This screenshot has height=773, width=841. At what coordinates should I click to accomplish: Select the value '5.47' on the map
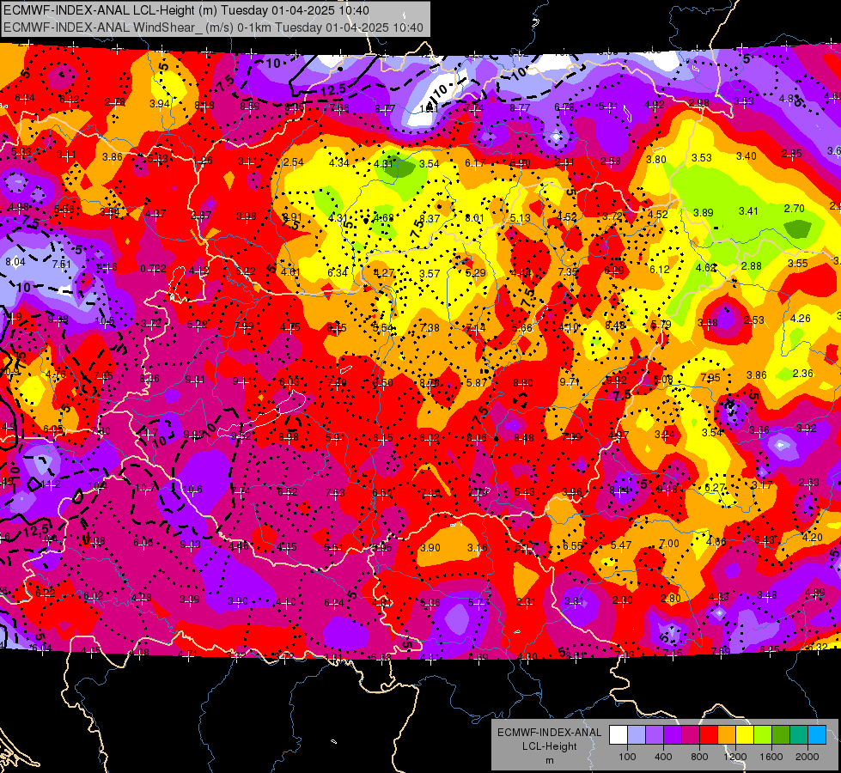621,545
